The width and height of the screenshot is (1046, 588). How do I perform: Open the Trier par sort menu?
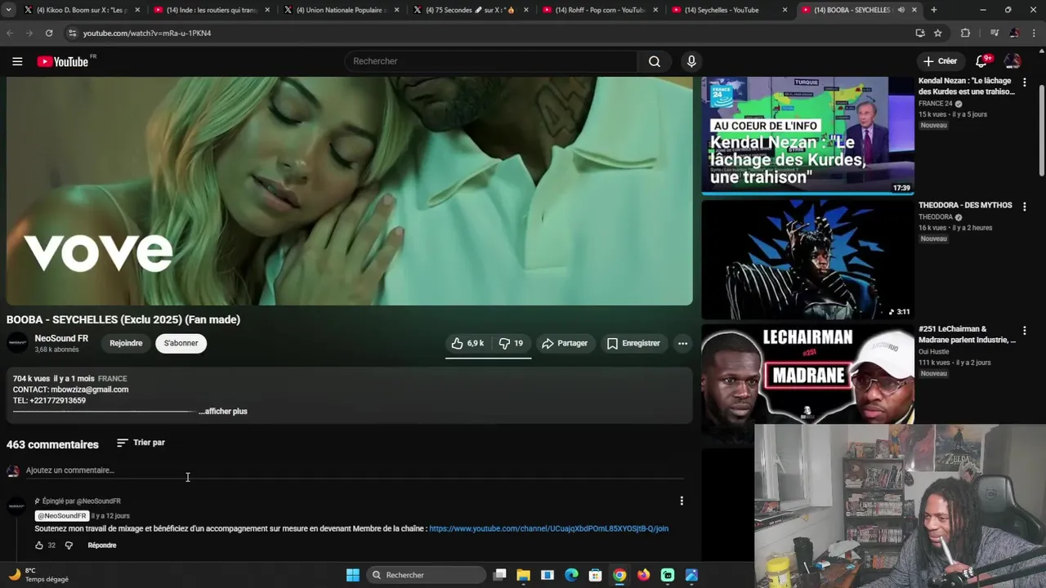coord(141,443)
